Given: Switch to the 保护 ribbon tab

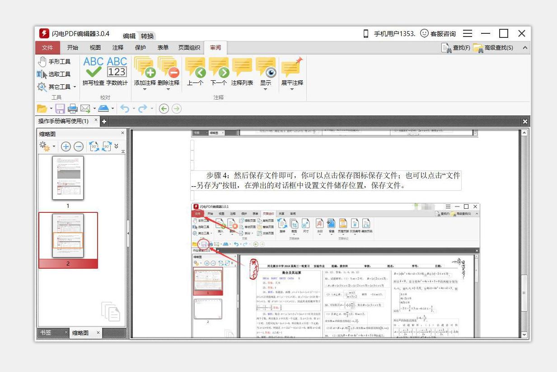Looking at the screenshot, I should [140, 48].
